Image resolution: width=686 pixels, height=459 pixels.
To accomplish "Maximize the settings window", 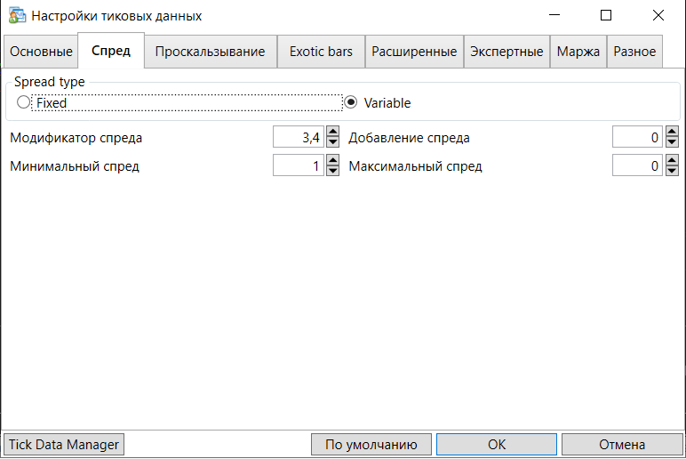I will [606, 15].
